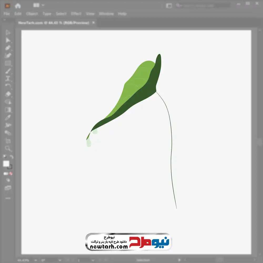This screenshot has width=263, height=263.
Task: Click the status bar tool label text
Action: (143, 260)
